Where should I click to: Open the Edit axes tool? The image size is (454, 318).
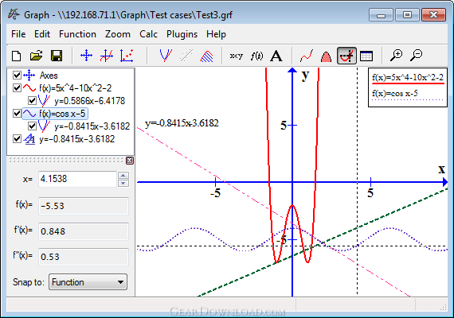click(x=87, y=56)
